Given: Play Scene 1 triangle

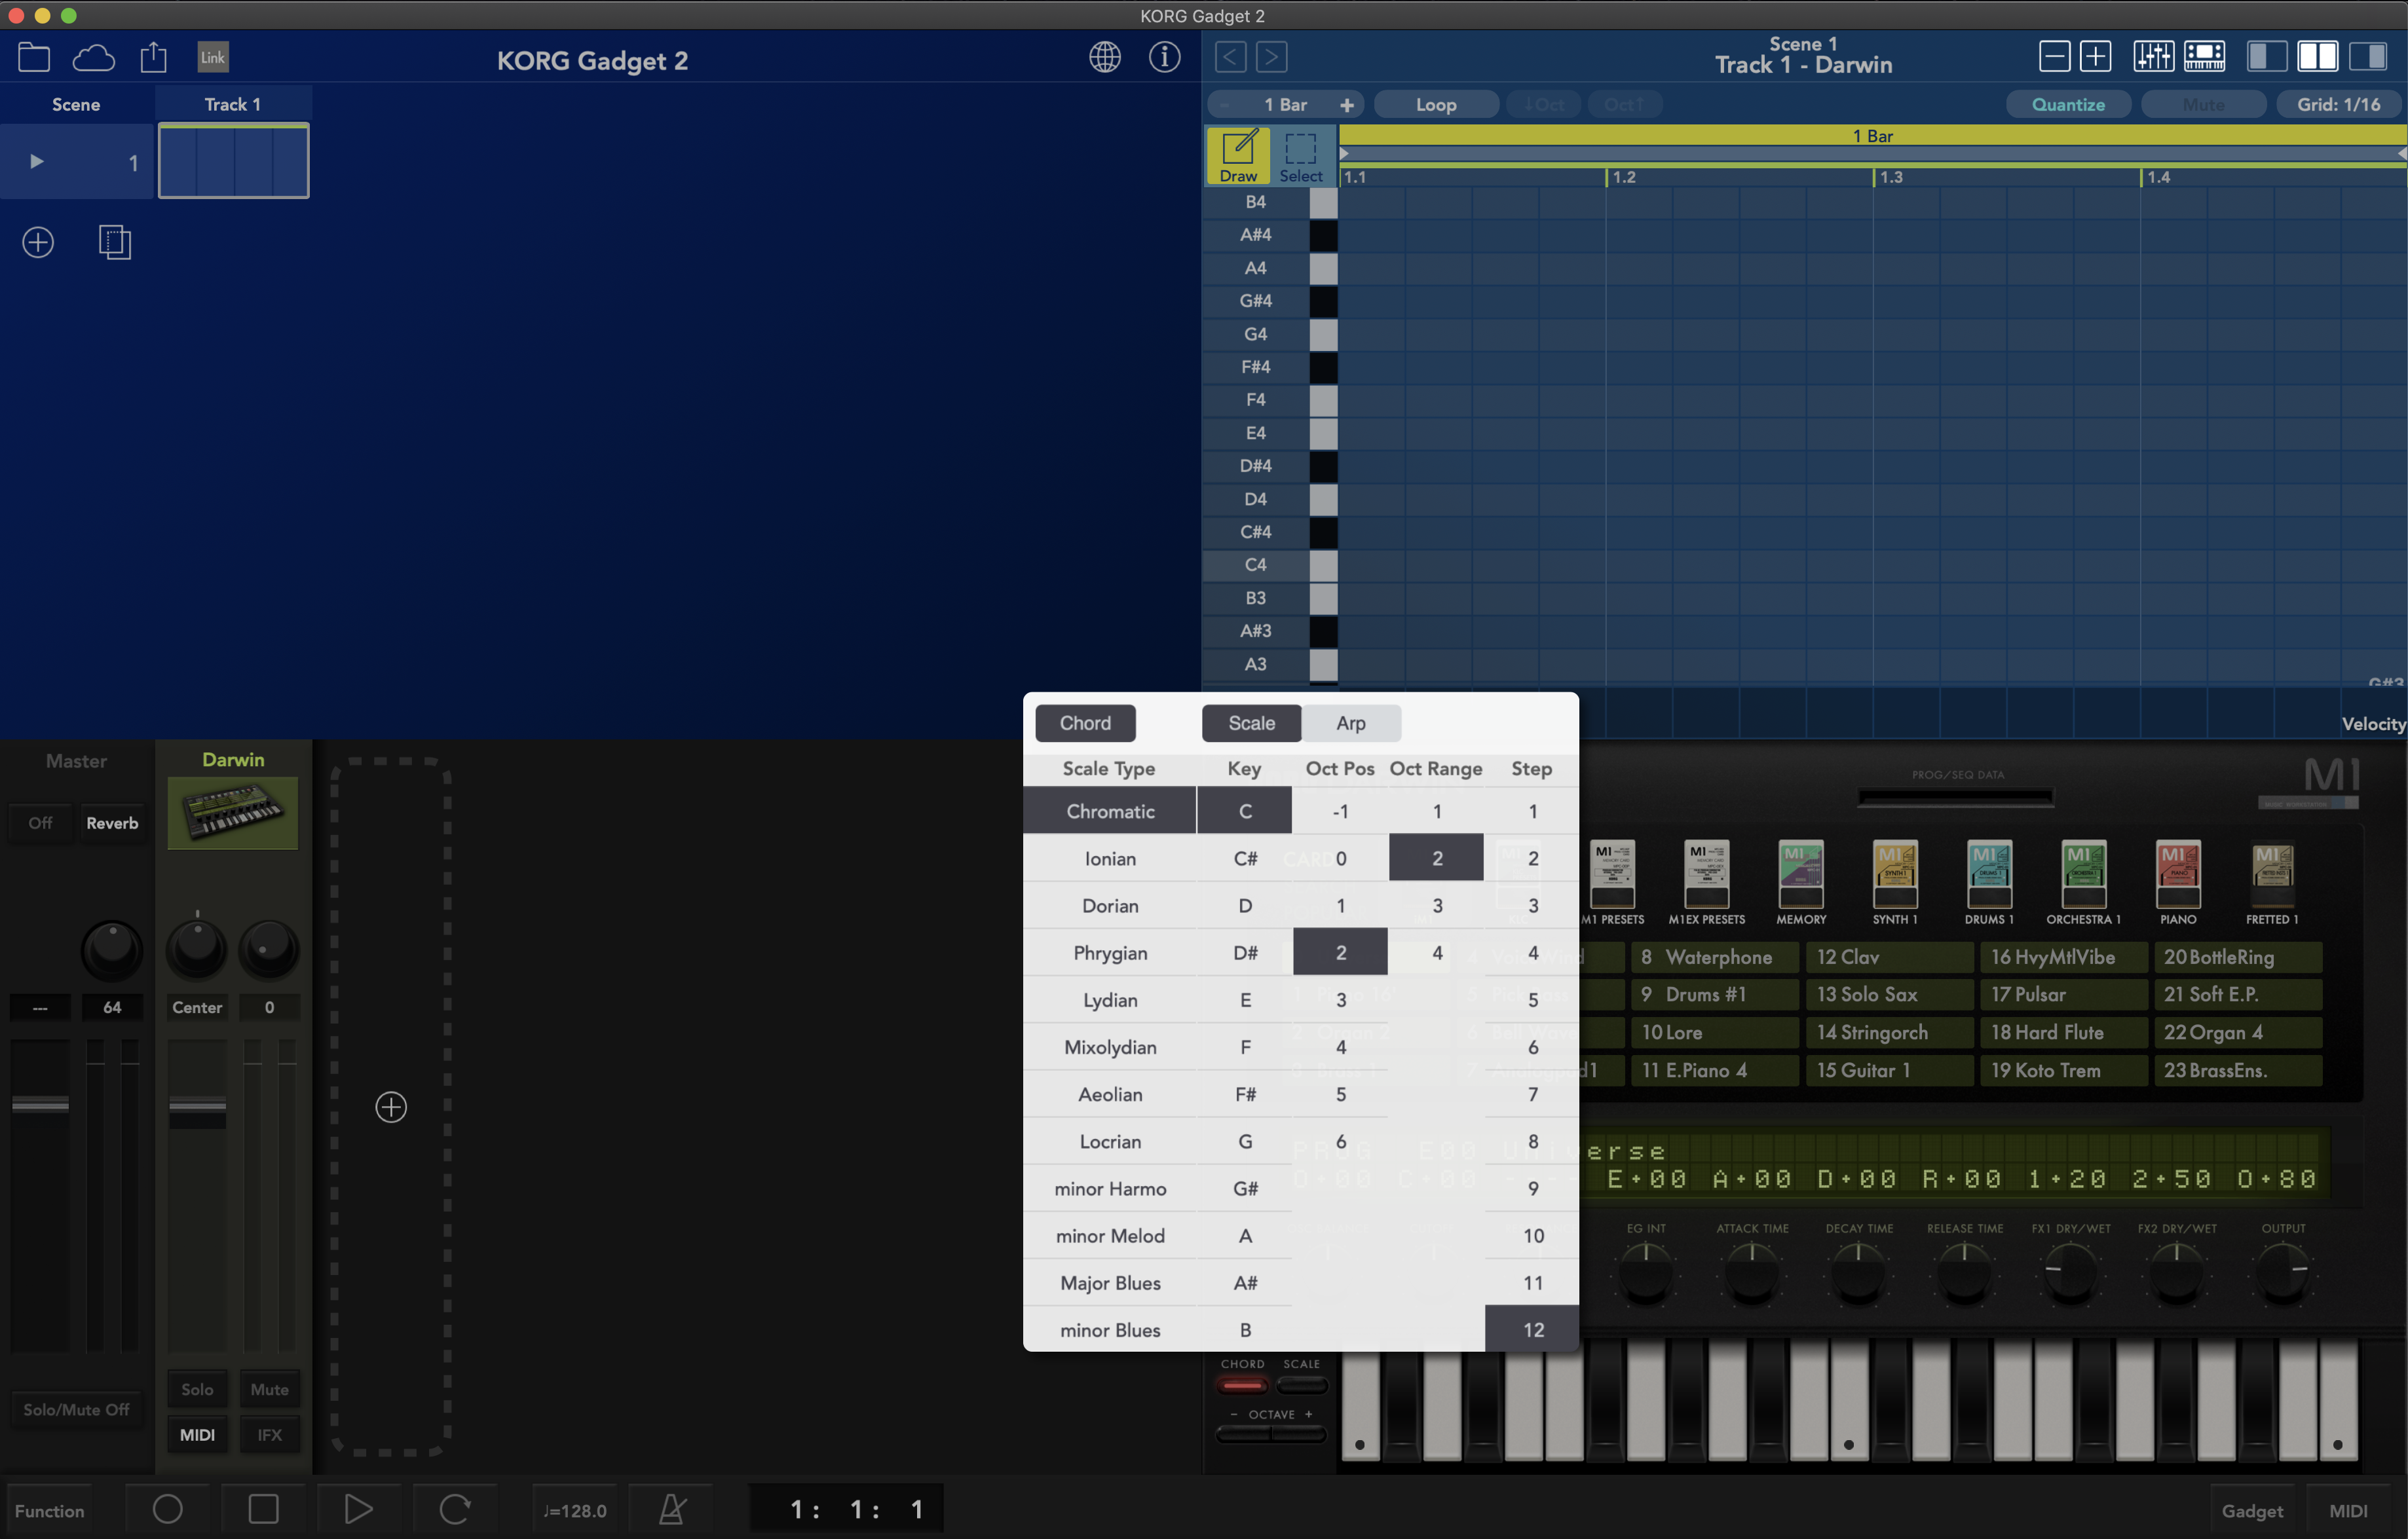Looking at the screenshot, I should 37,161.
